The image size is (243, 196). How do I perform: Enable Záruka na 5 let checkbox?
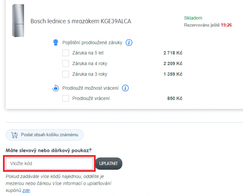(x=66, y=53)
